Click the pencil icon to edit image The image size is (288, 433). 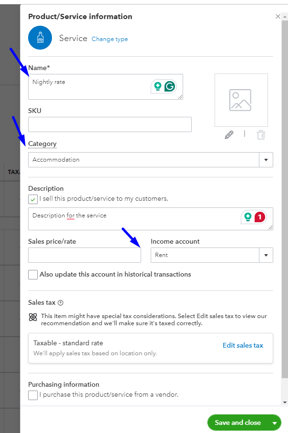[x=229, y=135]
